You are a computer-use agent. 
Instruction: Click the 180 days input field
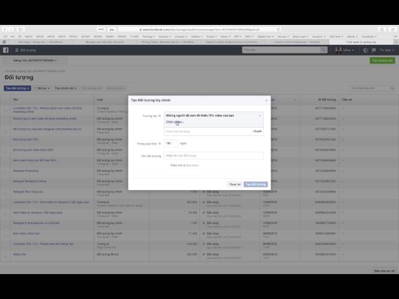coord(171,143)
